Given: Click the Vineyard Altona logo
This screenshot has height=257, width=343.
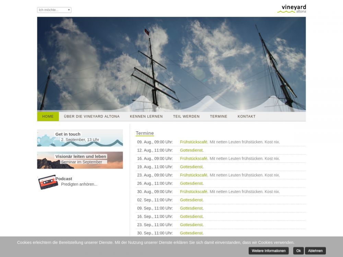Looking at the screenshot, I should click(291, 9).
